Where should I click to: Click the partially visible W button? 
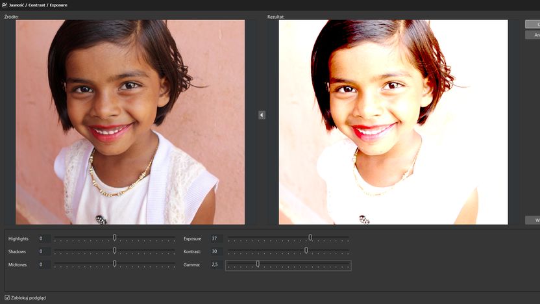click(x=532, y=220)
